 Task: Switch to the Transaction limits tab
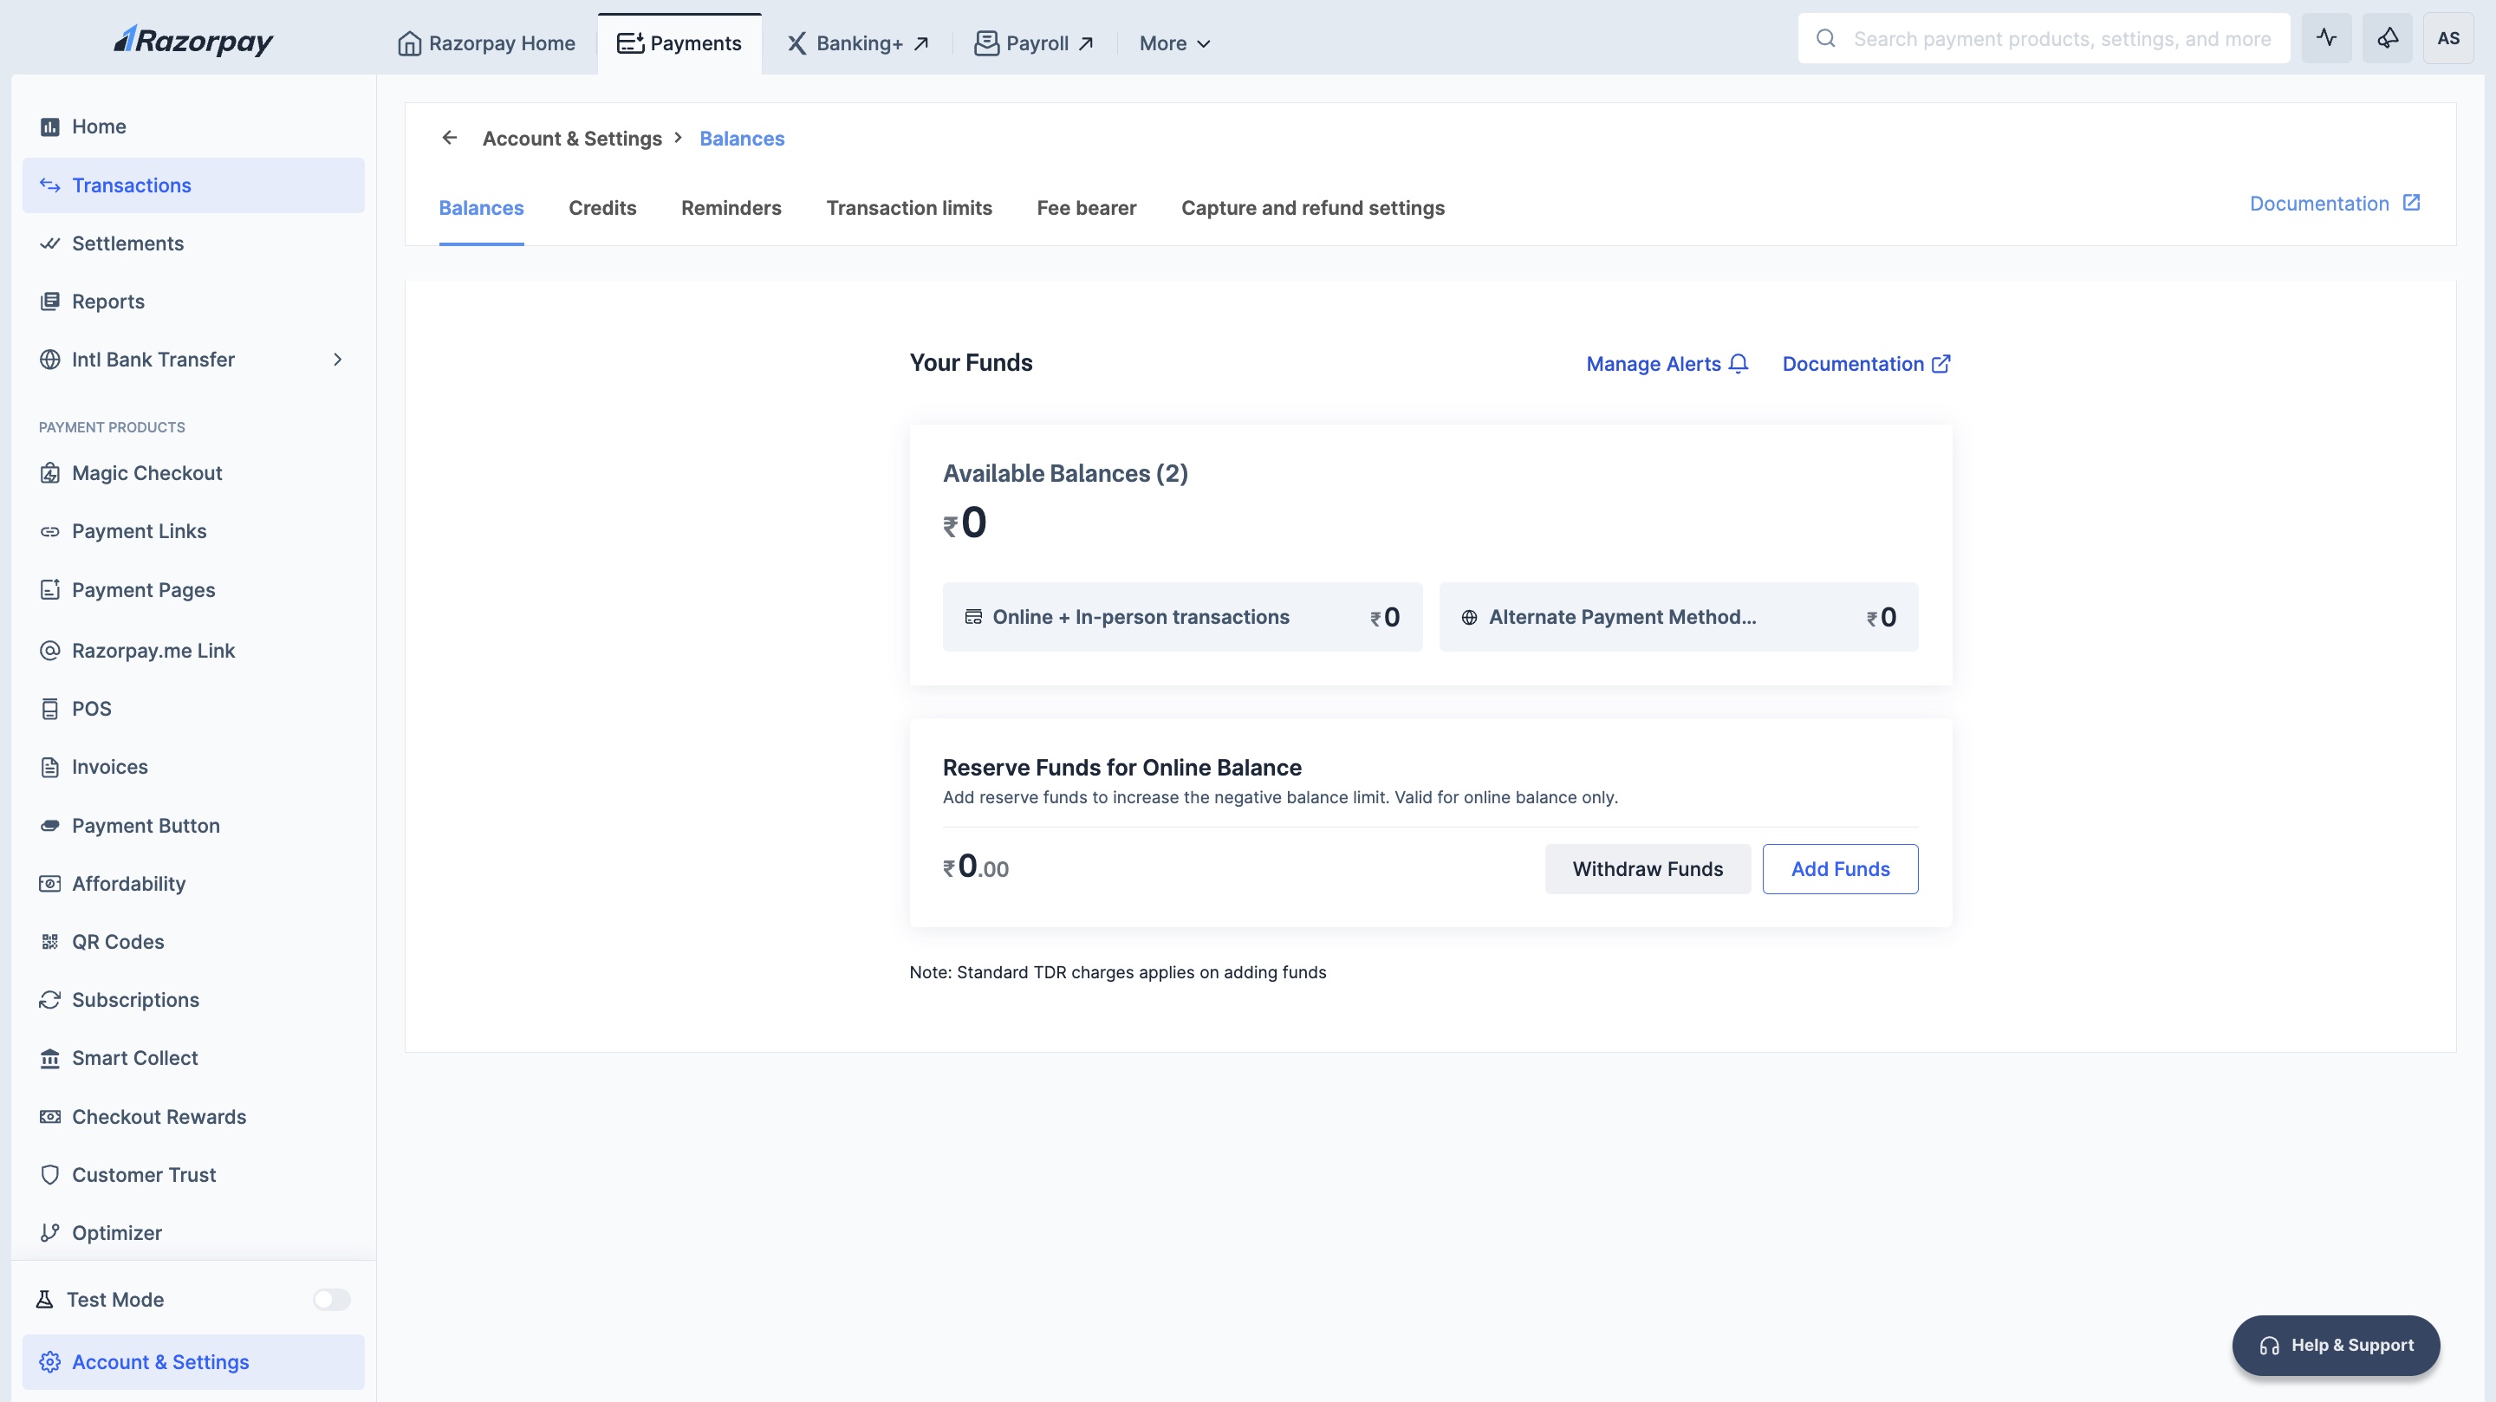(x=909, y=208)
